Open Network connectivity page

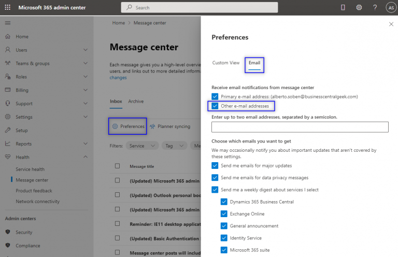coord(37,202)
